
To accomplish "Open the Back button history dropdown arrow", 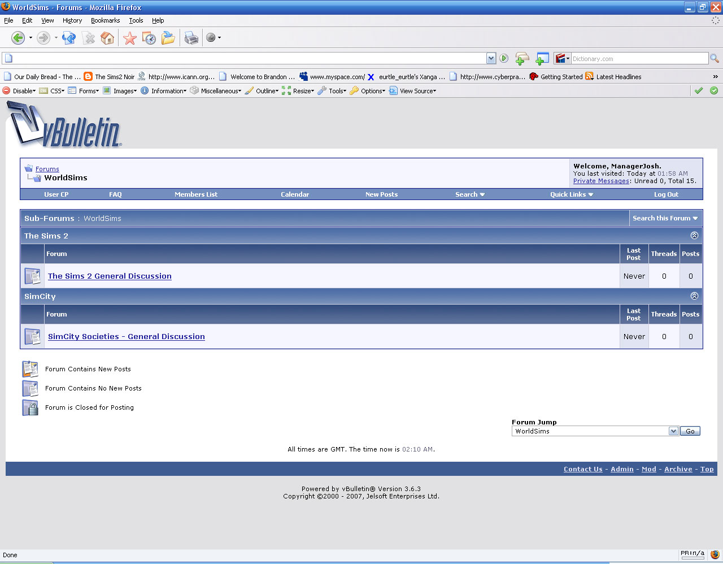I will click(x=31, y=38).
